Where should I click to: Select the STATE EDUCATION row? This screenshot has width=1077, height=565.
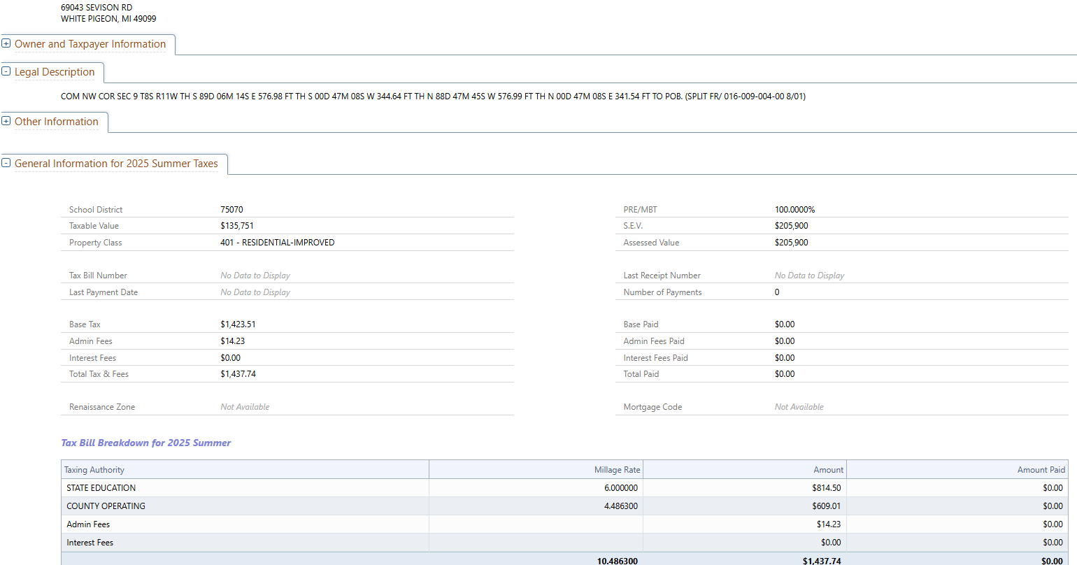[101, 488]
